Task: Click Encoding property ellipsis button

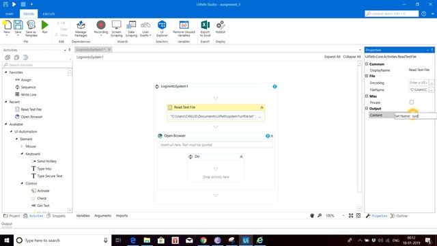Action: (432, 83)
